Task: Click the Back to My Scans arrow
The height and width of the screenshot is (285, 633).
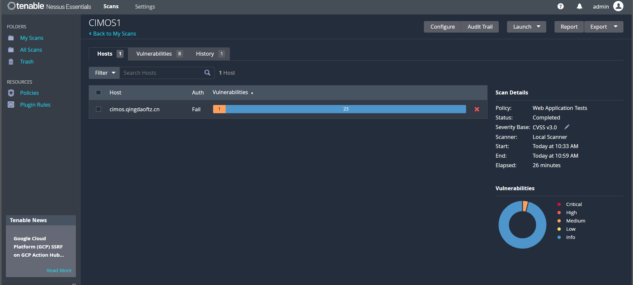Action: tap(90, 34)
